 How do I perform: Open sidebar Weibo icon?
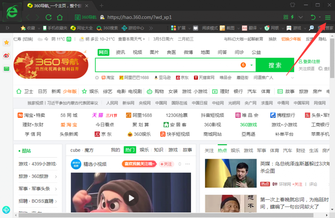(x=7, y=56)
